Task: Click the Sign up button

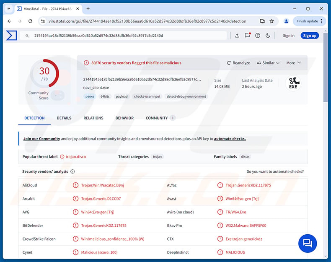Action: point(310,36)
